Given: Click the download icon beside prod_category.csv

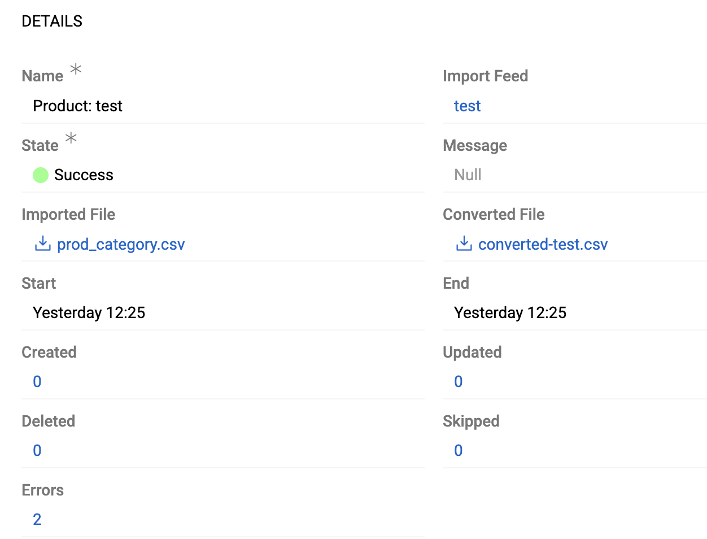Looking at the screenshot, I should point(42,244).
